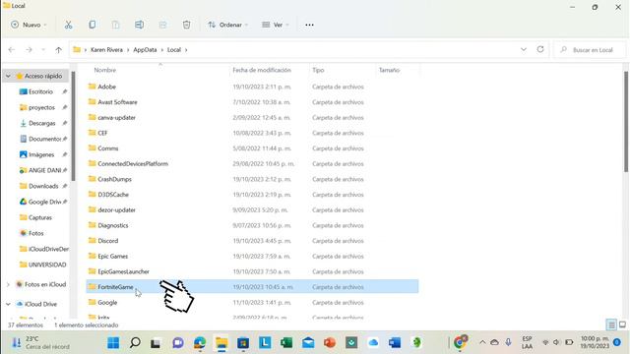Click the navigation pane scrollbar
The height and width of the screenshot is (354, 630).
[73, 126]
